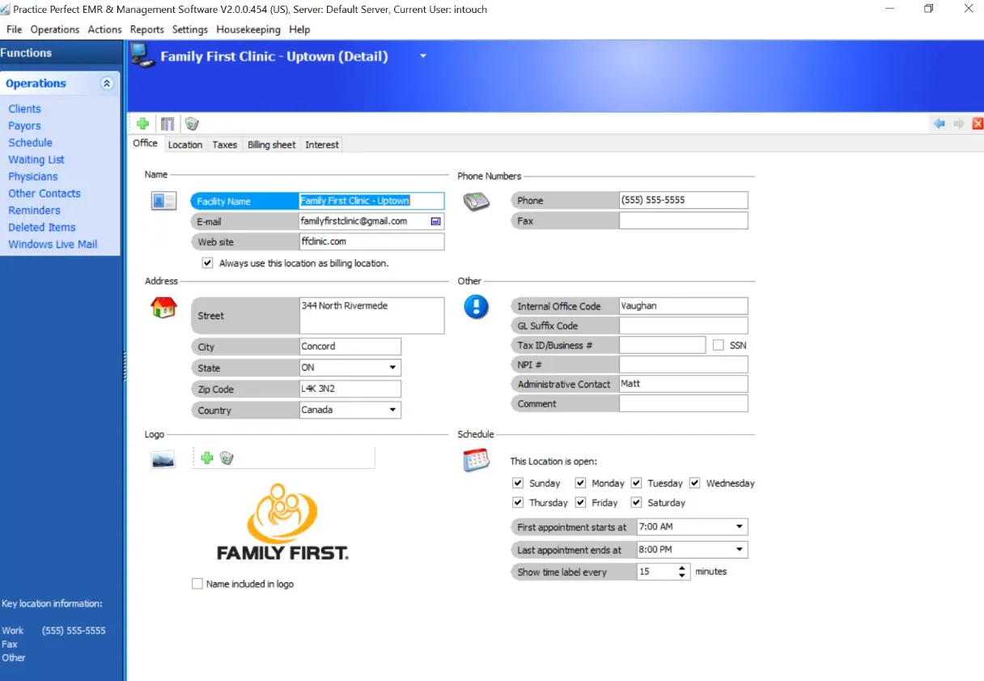Click the green plus icon to add a logo
Viewport: 984px width, 681px height.
207,458
